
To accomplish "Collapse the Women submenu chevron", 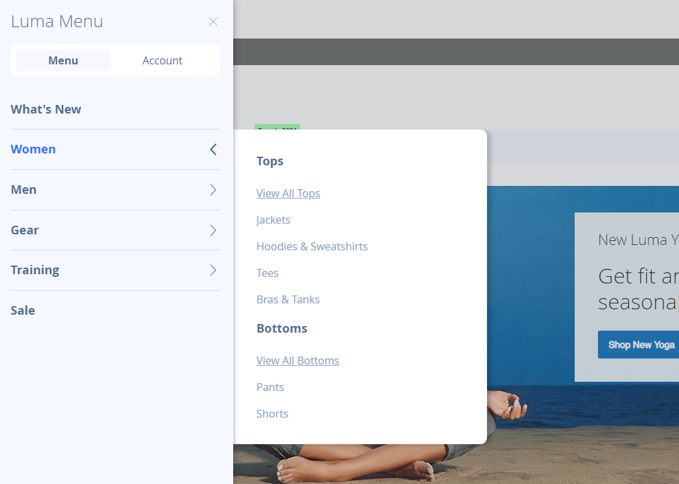I will [x=213, y=149].
